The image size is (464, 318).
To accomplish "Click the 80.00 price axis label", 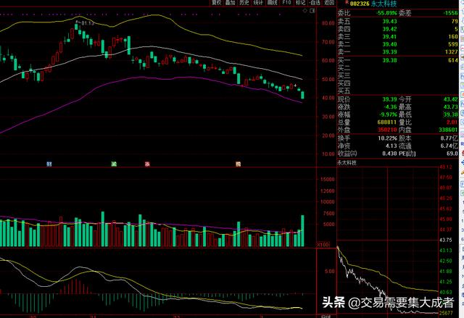I will coord(328,23).
